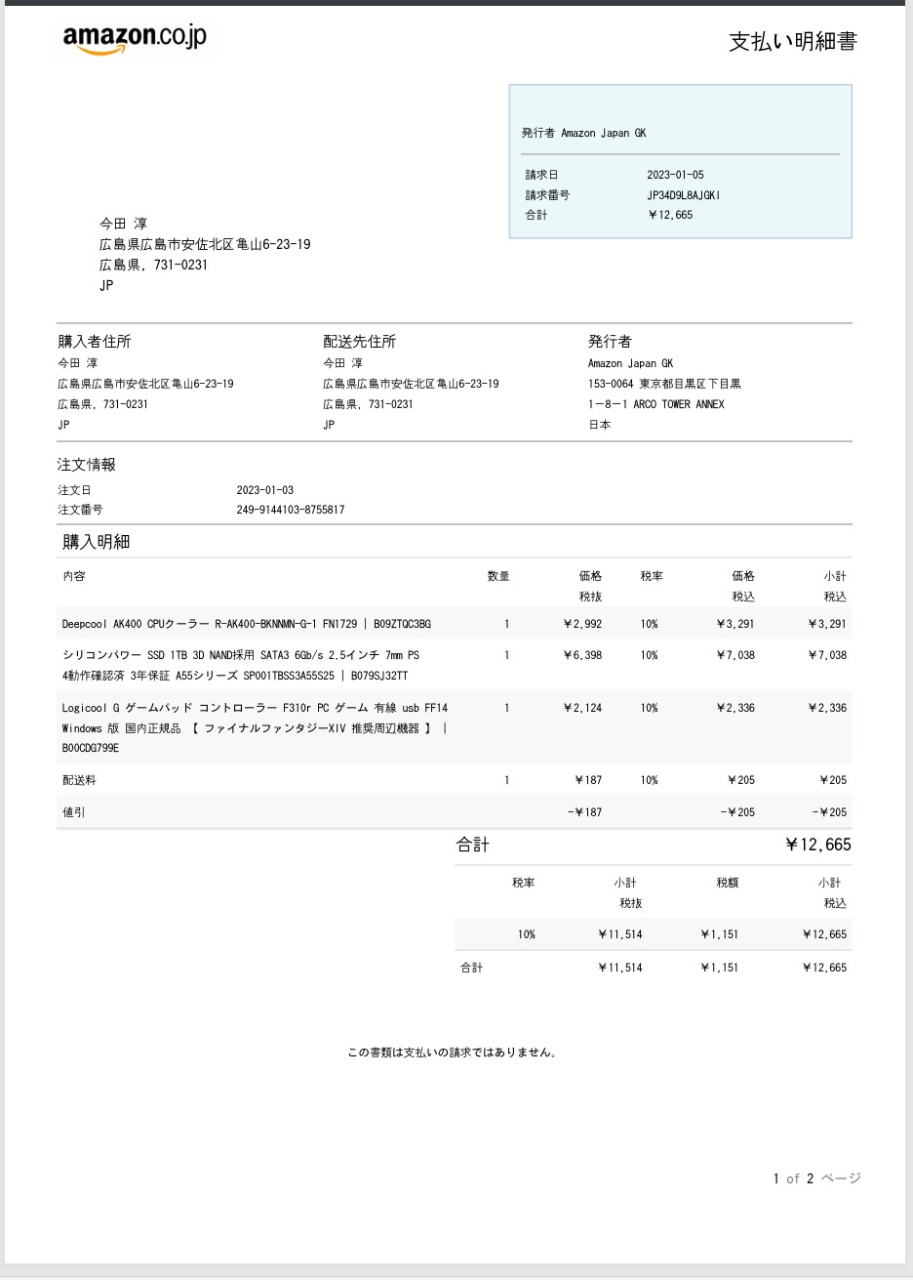
Task: Click the 配送先住所 section heading
Action: 359,342
